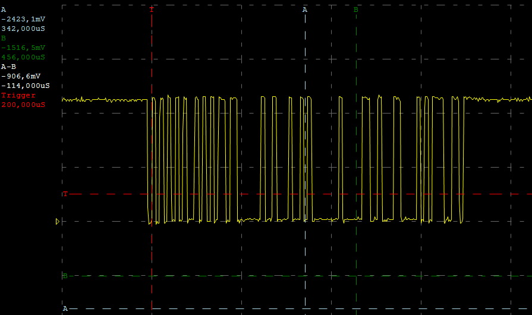
Task: Click the yellow channel zero-level arrow marker
Action: pos(57,222)
